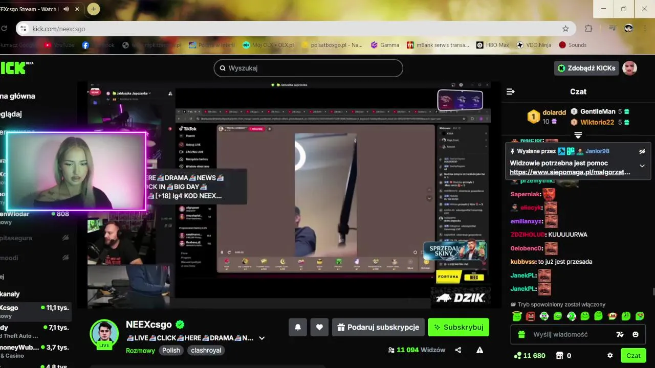Select the last emote in the quick emote row
Image resolution: width=655 pixels, height=368 pixels.
pyautogui.click(x=640, y=316)
